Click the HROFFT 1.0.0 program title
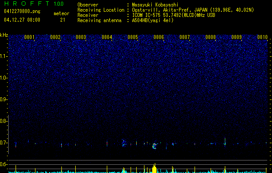The height and width of the screenshot is (173, 272). (x=34, y=3)
